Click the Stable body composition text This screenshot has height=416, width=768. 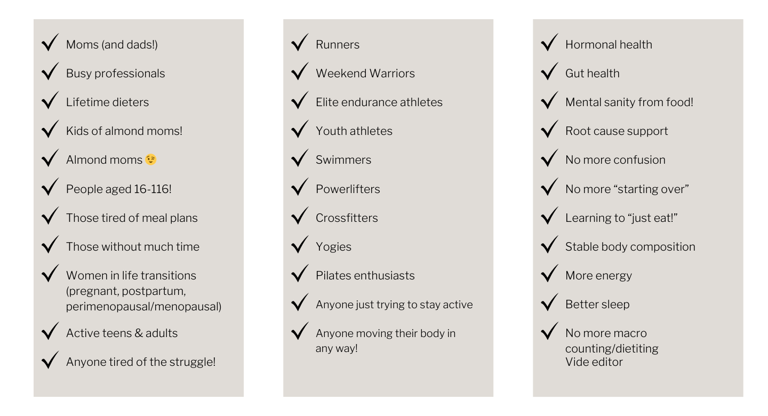(x=630, y=246)
